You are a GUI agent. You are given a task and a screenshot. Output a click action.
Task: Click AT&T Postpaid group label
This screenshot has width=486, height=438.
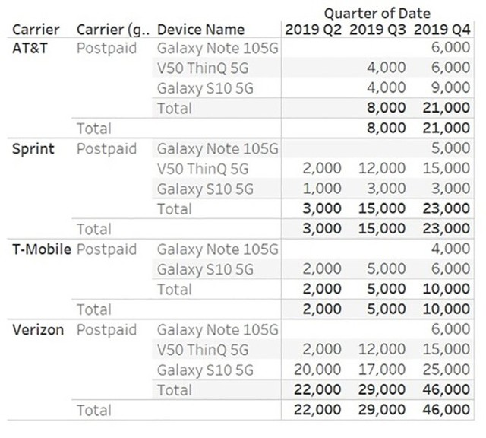point(106,49)
